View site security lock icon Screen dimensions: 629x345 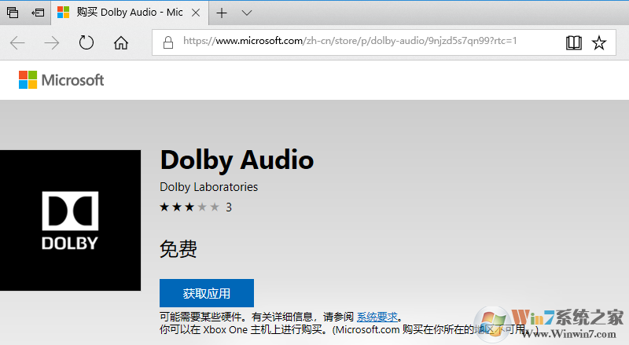click(x=168, y=42)
